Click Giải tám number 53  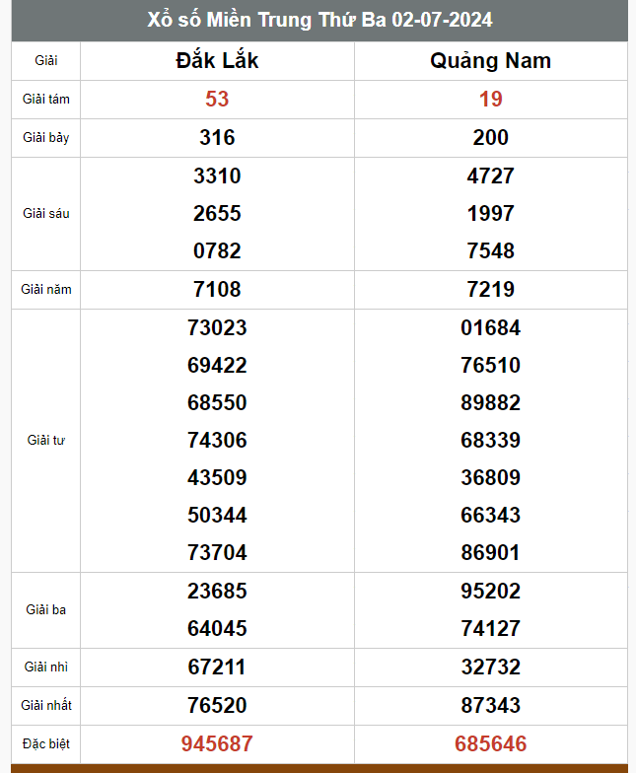click(x=217, y=99)
